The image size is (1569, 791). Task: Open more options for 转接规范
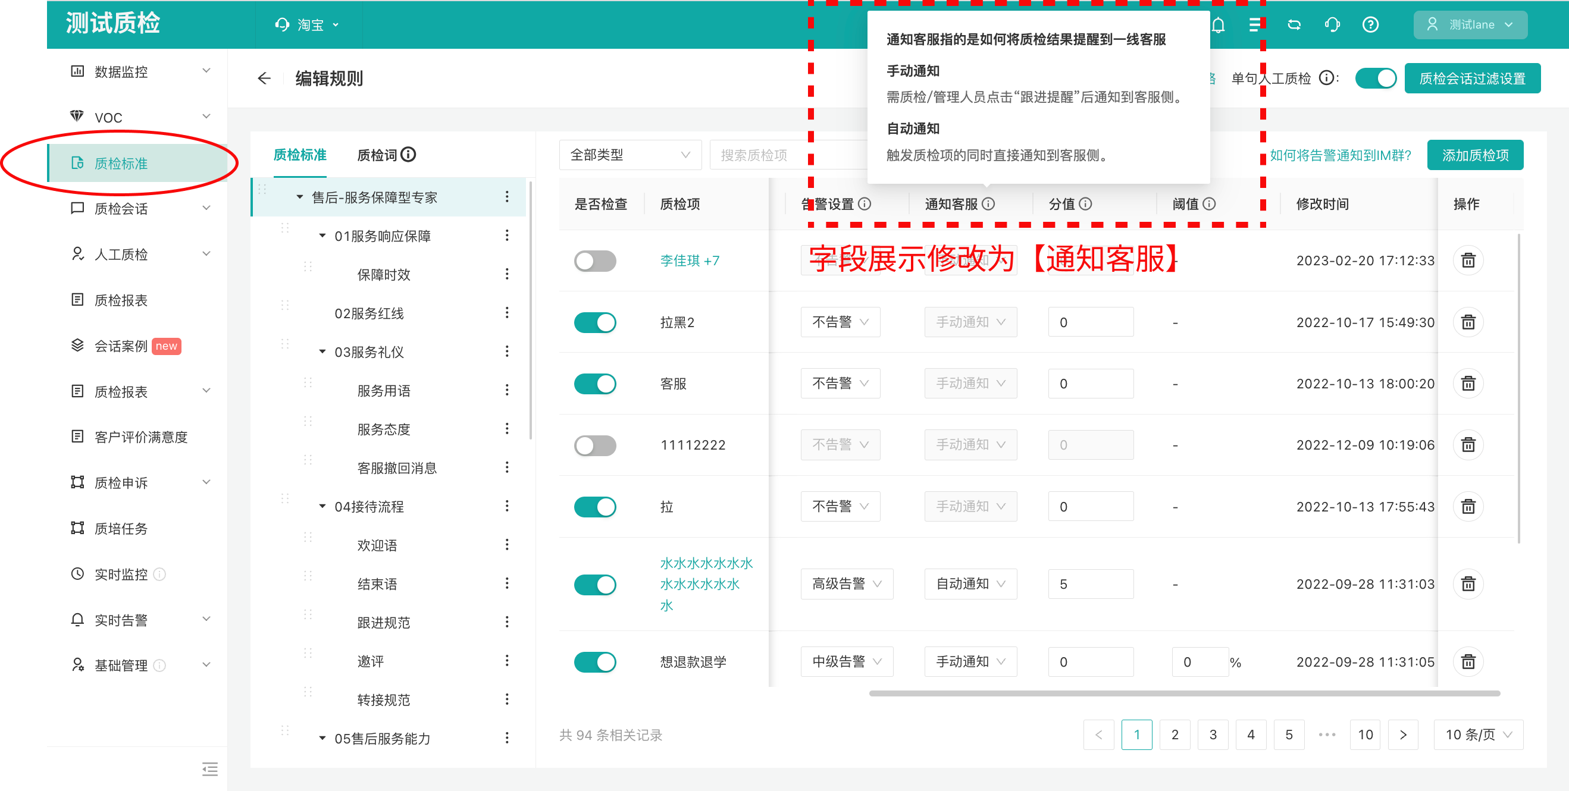pyautogui.click(x=507, y=699)
